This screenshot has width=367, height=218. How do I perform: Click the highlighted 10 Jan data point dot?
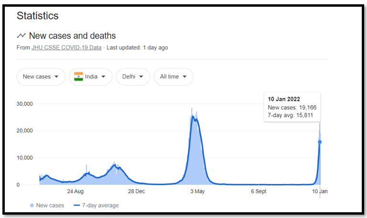(320, 142)
